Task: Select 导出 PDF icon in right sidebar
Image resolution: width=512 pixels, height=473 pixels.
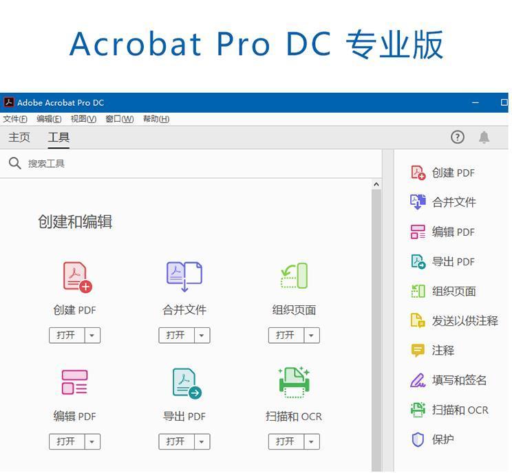Action: click(x=418, y=261)
